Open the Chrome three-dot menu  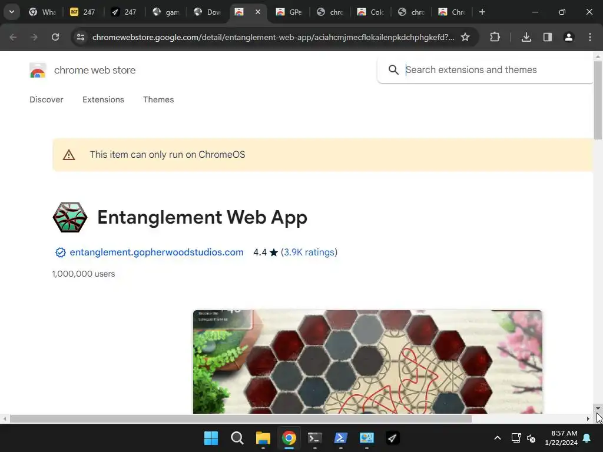tap(590, 37)
